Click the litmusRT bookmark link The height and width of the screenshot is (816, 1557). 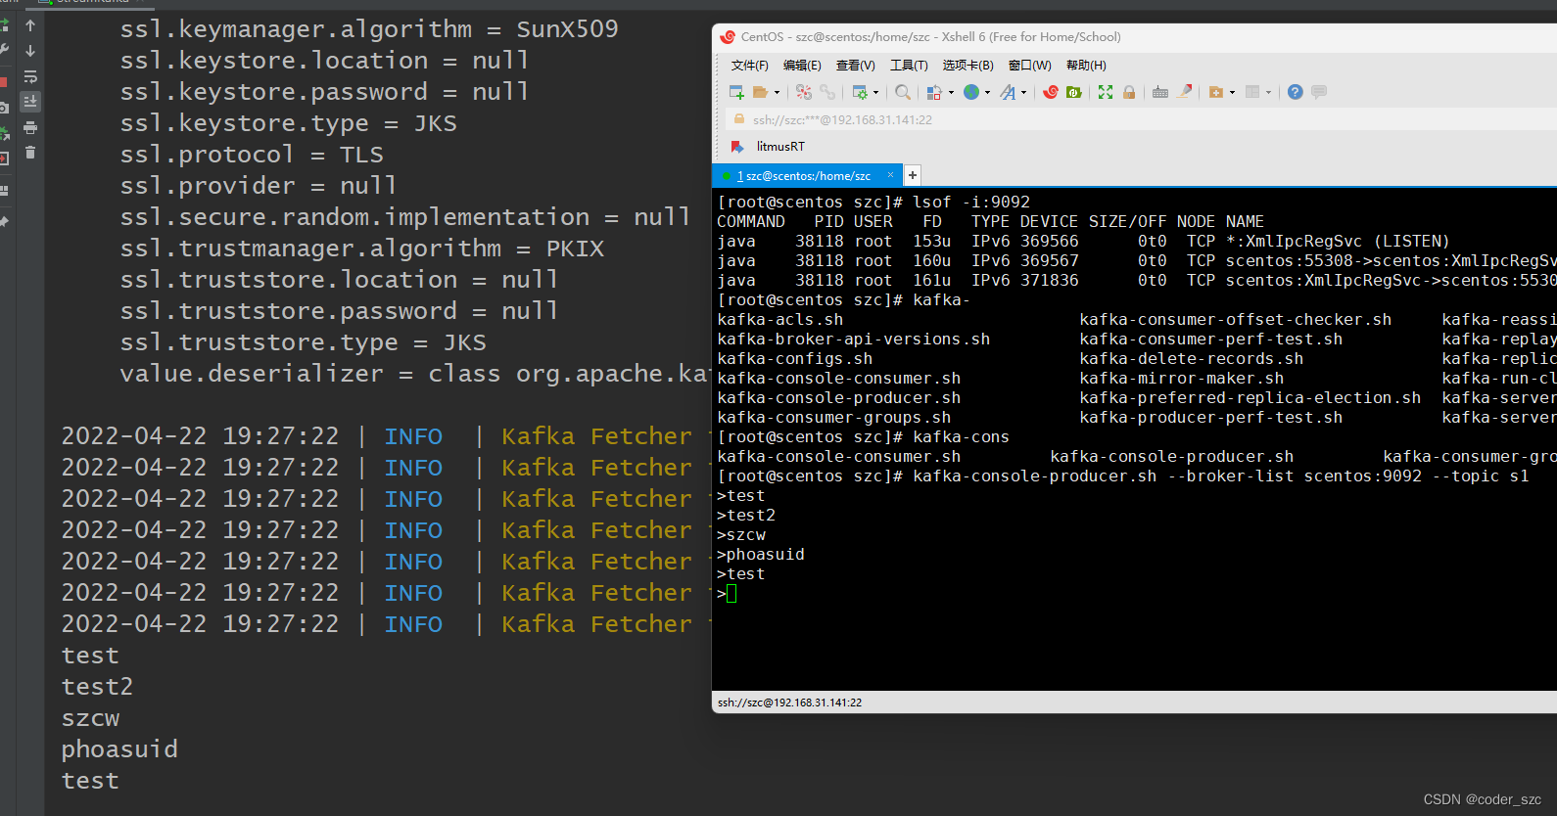pos(780,147)
